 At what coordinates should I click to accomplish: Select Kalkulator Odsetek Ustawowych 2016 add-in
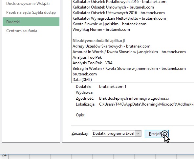pos(119,13)
